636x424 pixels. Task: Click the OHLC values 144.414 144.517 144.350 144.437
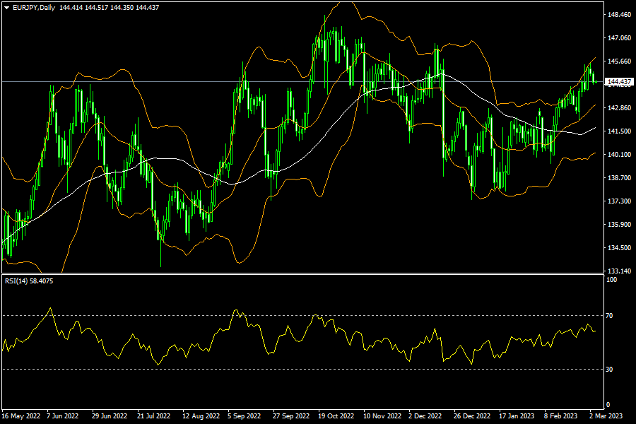click(x=109, y=8)
